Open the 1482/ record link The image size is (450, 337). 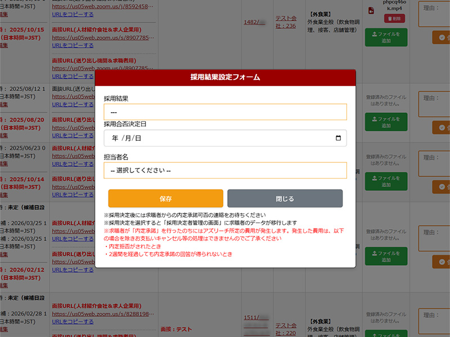(x=254, y=22)
